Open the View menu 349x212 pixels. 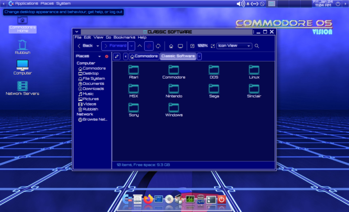click(98, 37)
